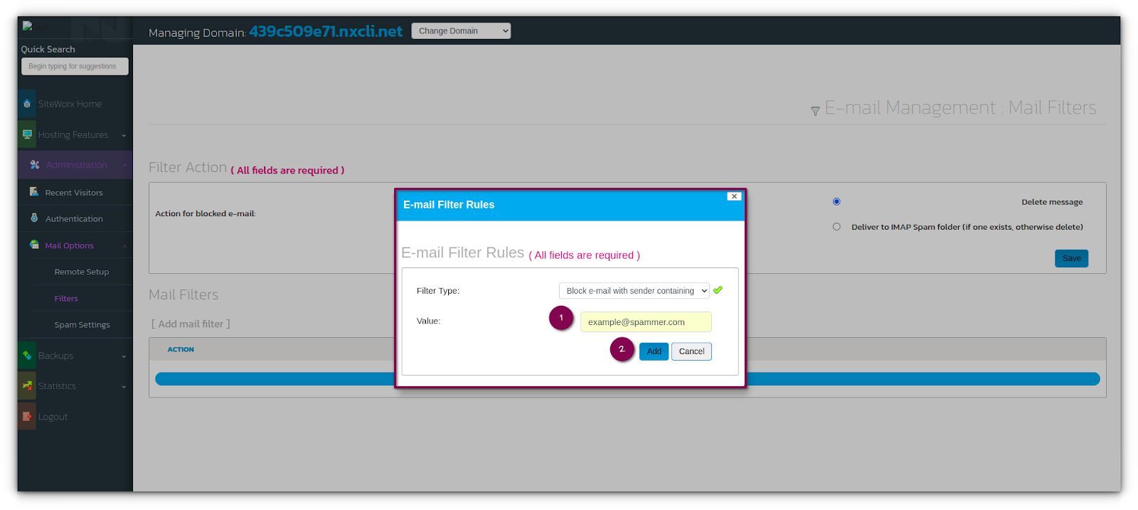The width and height of the screenshot is (1138, 510).
Task: Click the Mail Filters section heading
Action: point(184,294)
